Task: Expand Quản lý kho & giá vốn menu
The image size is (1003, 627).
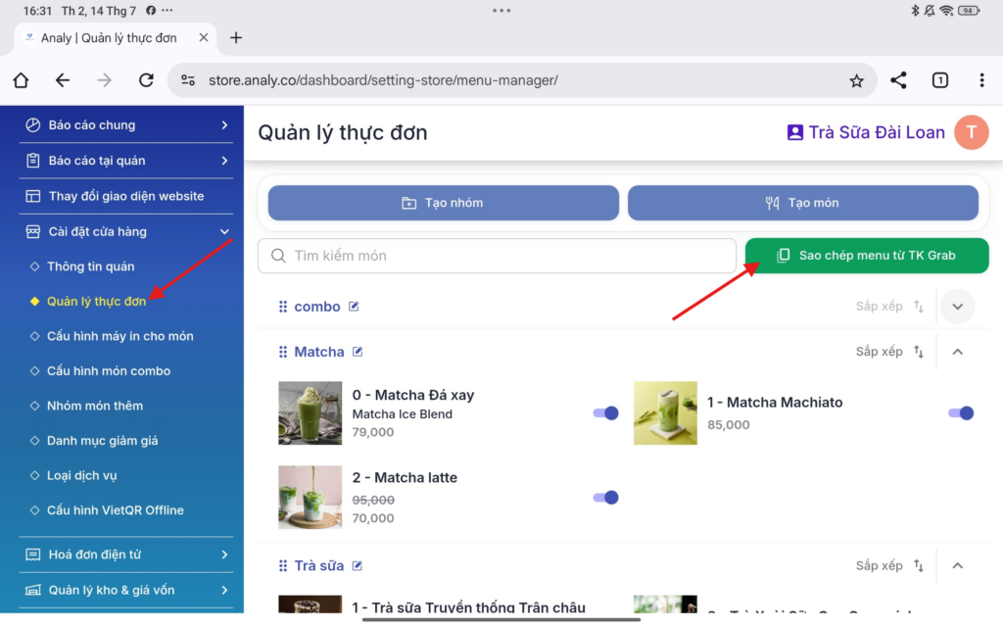Action: click(224, 590)
